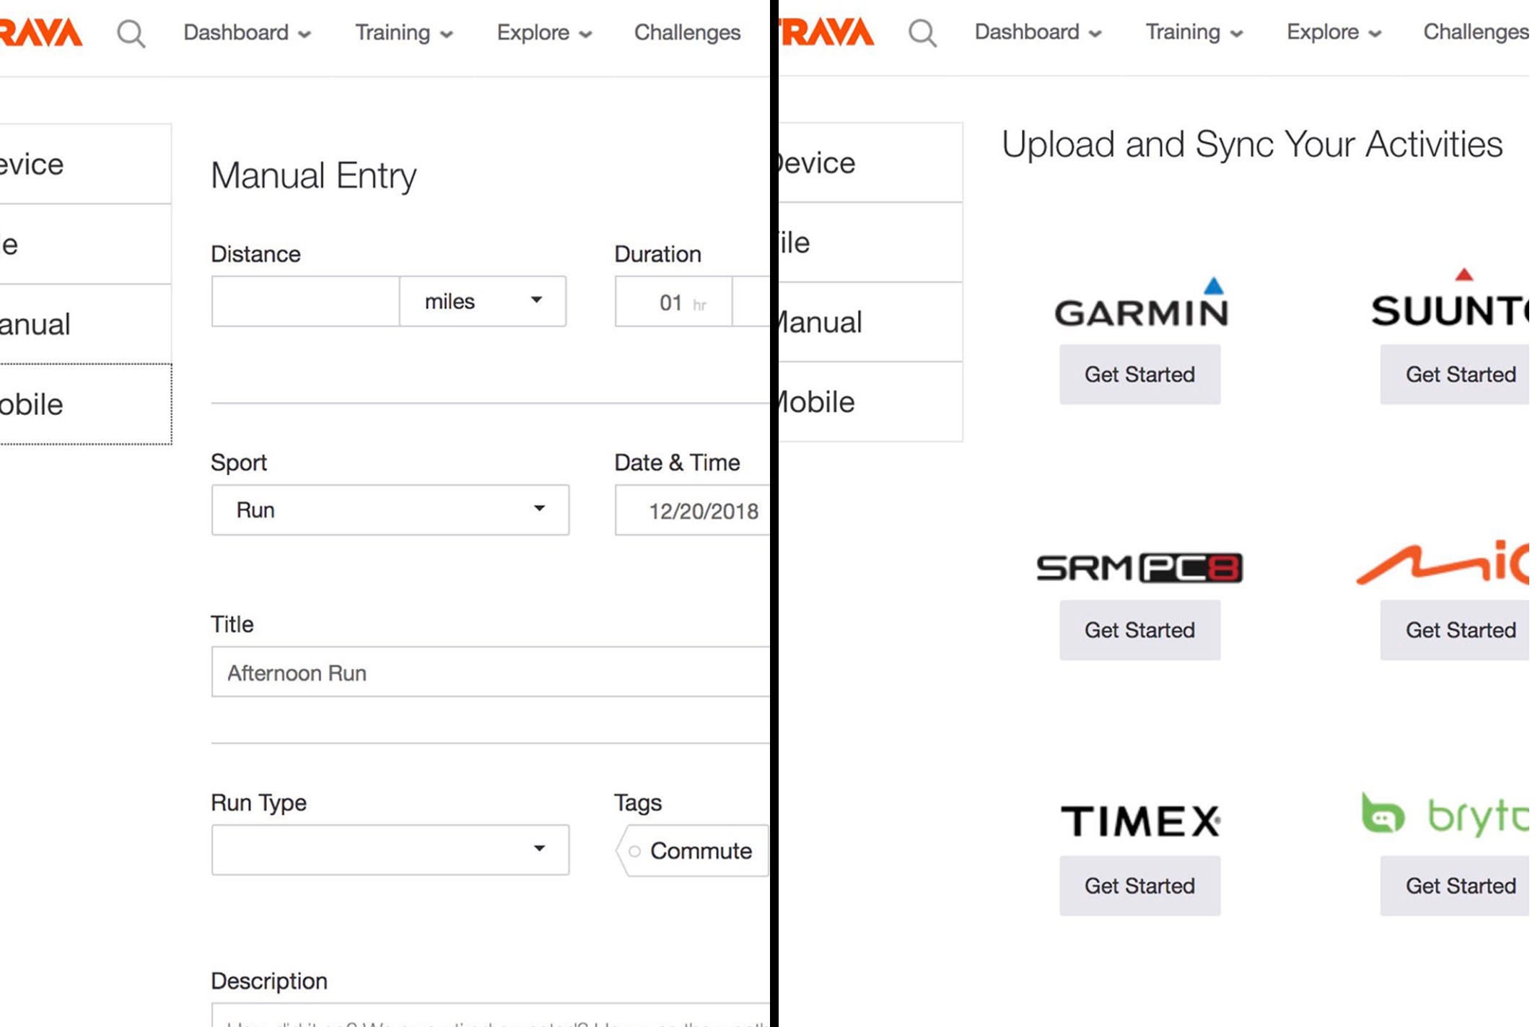The image size is (1540, 1027).
Task: Click the Distance label
Action: 255,254
